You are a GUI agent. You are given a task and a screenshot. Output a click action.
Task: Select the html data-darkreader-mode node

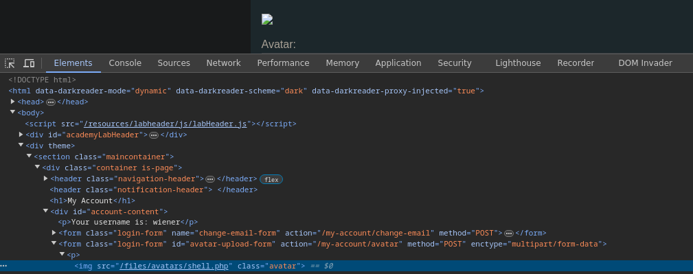(246, 91)
